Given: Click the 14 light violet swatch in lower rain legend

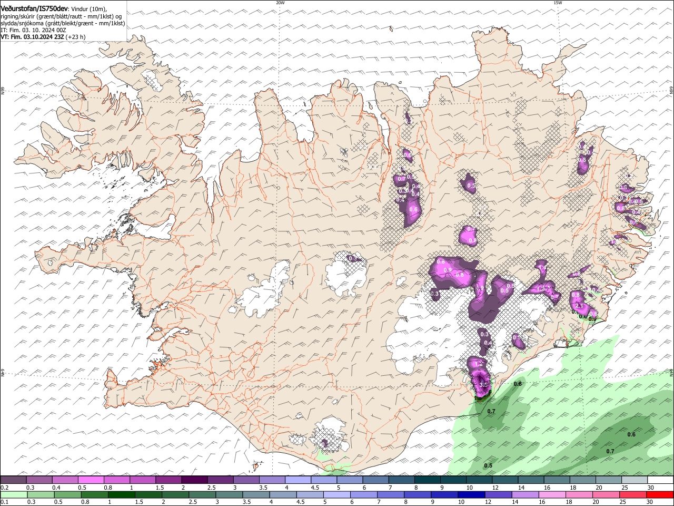Looking at the screenshot, I should pyautogui.click(x=525, y=495).
